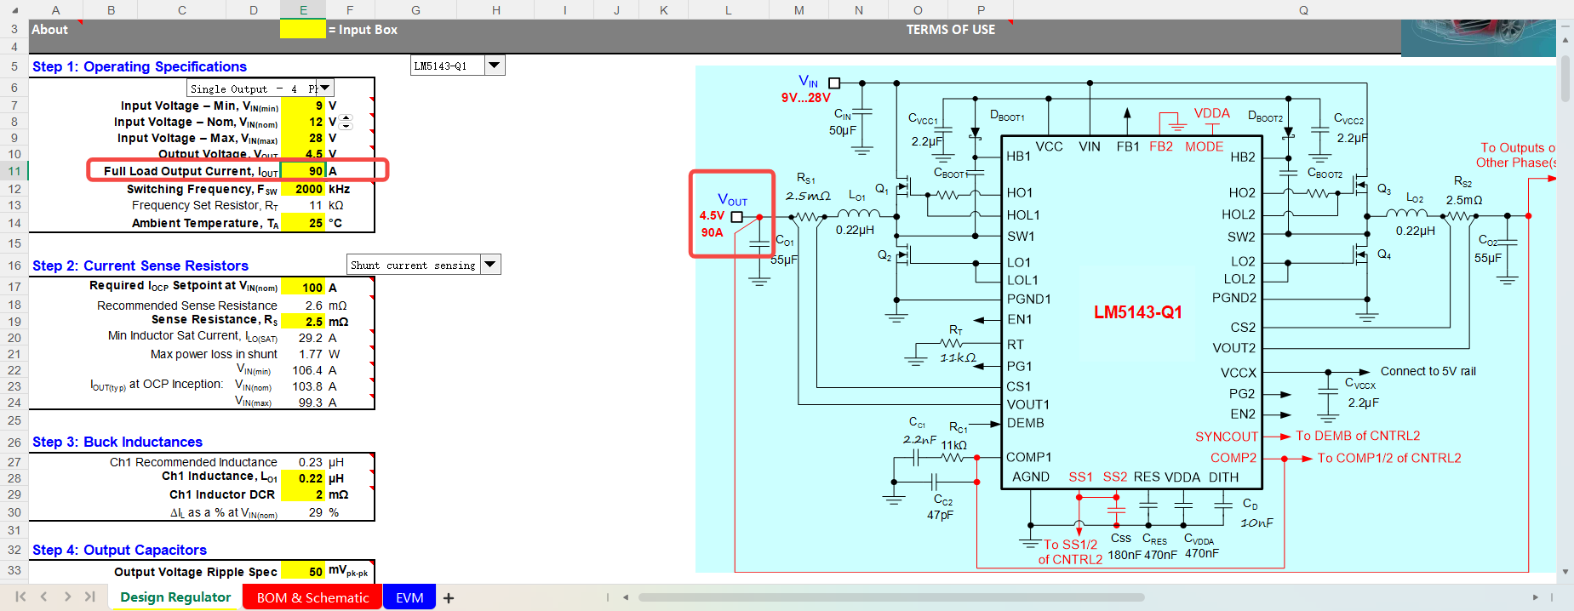Viewport: 1574px width, 611px height.
Task: Open the BOM & Schematic tab
Action: 312,597
